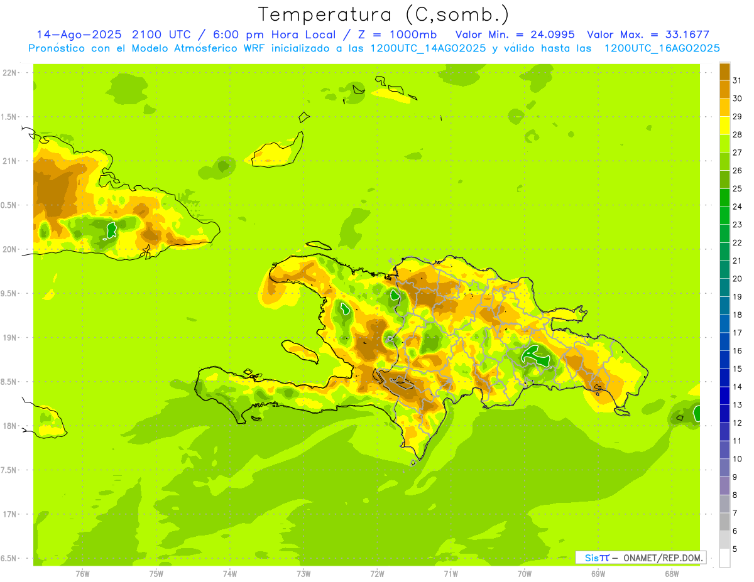Click the legend value "27"

737,153
